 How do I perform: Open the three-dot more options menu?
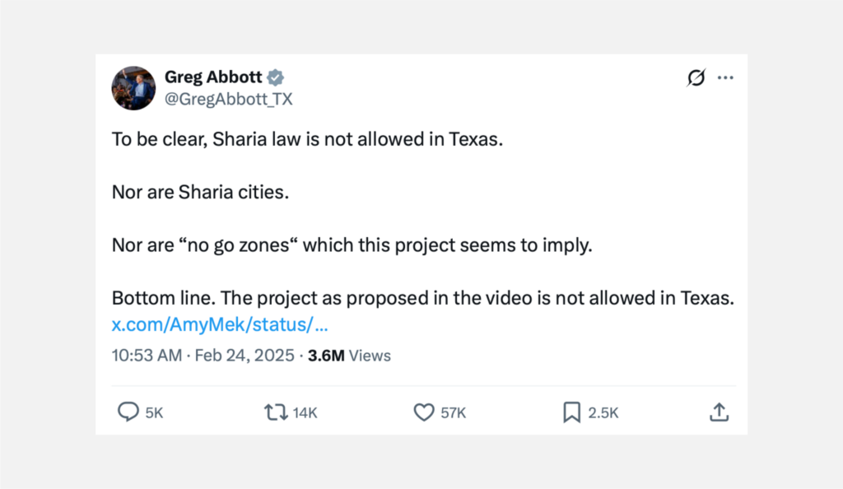(x=725, y=78)
